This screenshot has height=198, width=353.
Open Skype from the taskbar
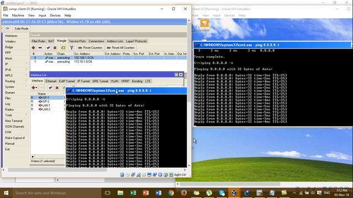222,193
